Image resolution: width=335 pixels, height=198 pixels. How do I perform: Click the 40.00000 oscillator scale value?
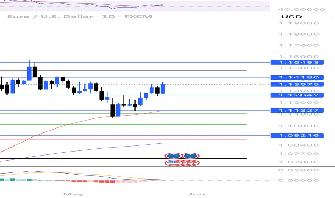tap(301, 10)
